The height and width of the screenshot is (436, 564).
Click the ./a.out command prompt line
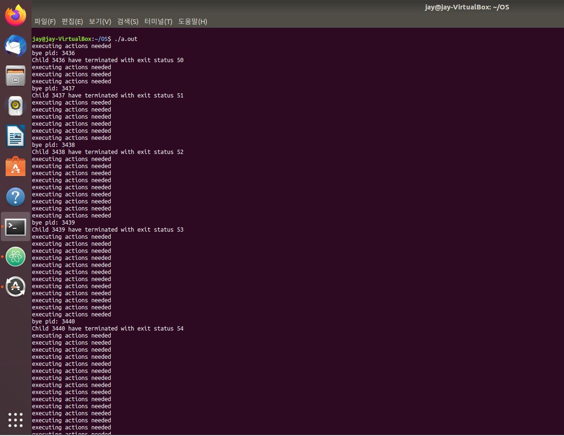(x=85, y=39)
